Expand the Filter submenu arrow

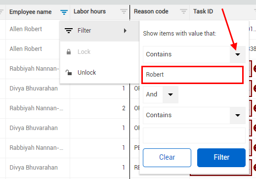click(x=125, y=31)
